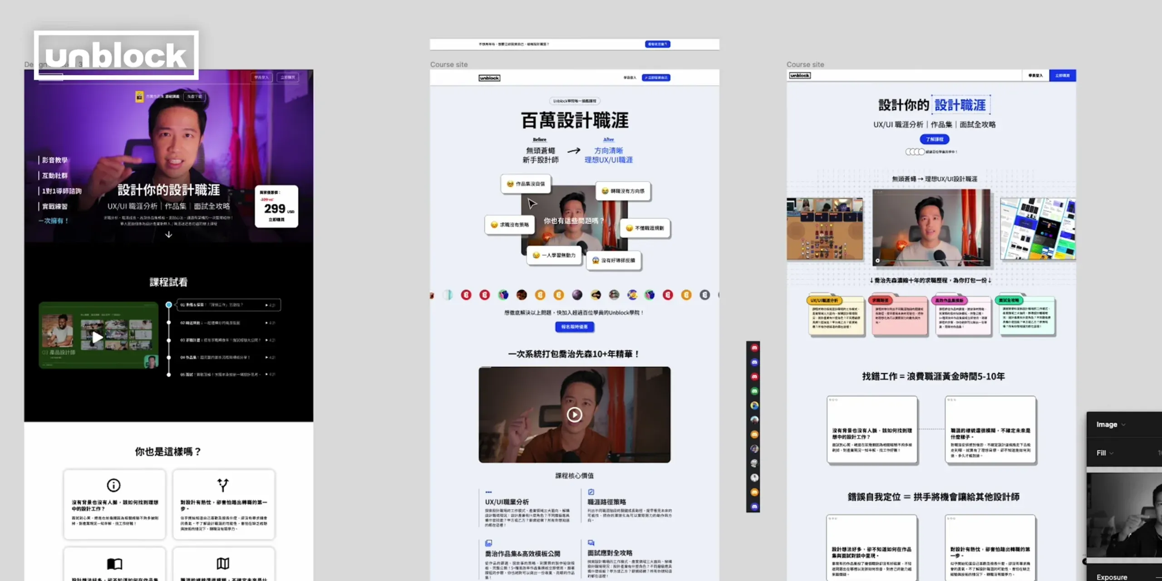The height and width of the screenshot is (581, 1162).
Task: Select lesson row 04 in the course preview list
Action: (x=228, y=357)
